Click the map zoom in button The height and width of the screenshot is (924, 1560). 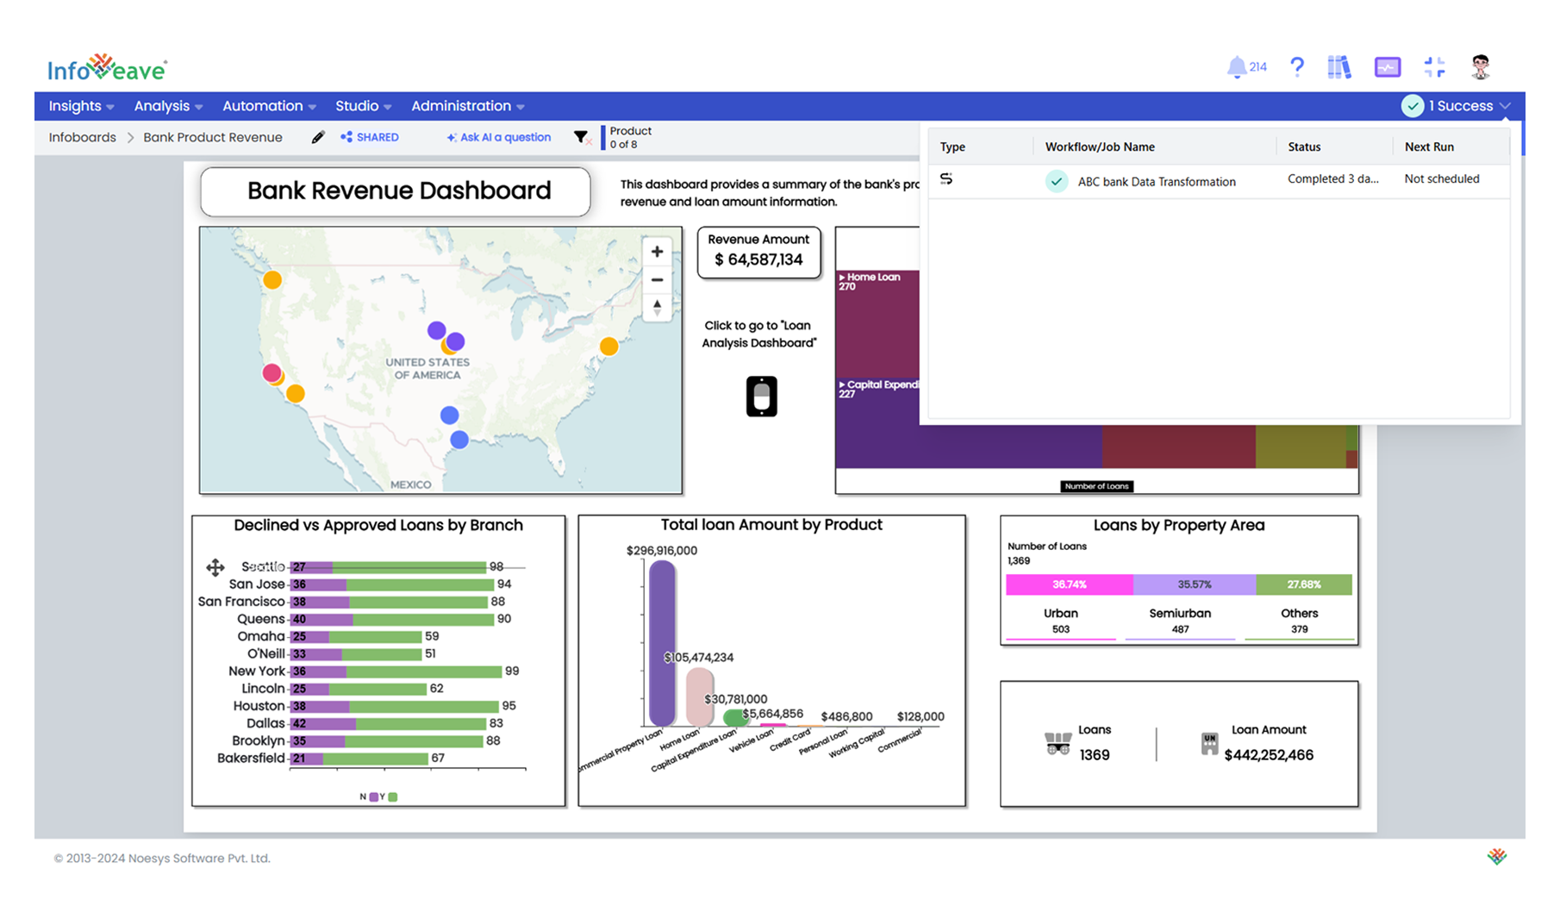coord(657,252)
